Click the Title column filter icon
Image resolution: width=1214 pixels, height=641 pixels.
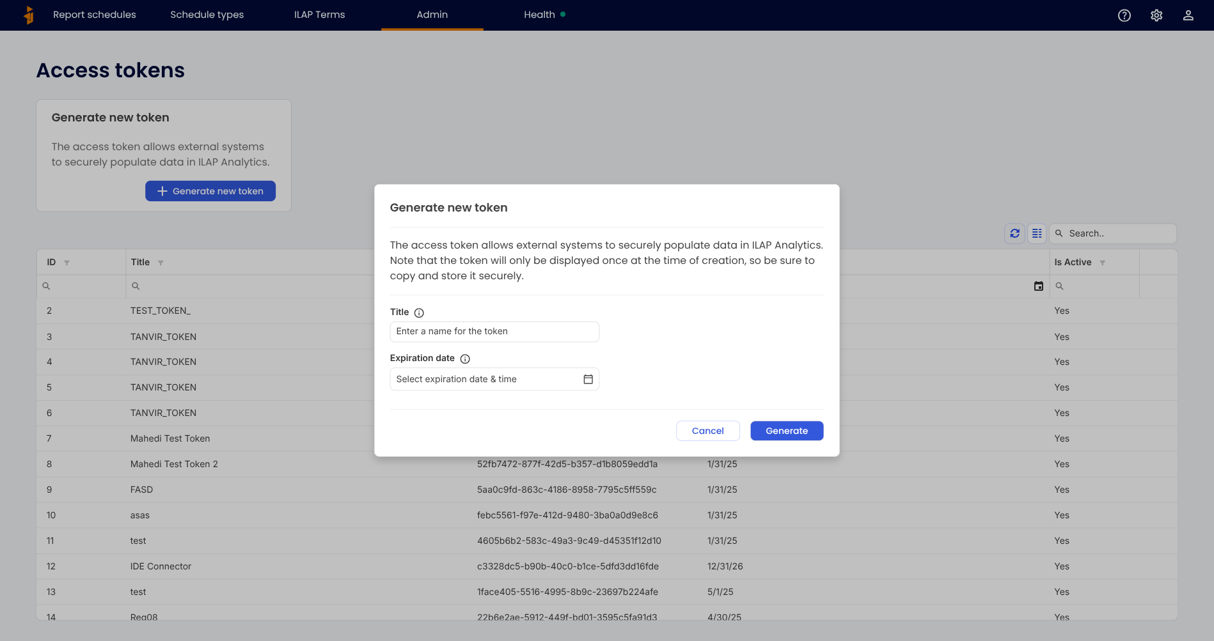point(161,263)
